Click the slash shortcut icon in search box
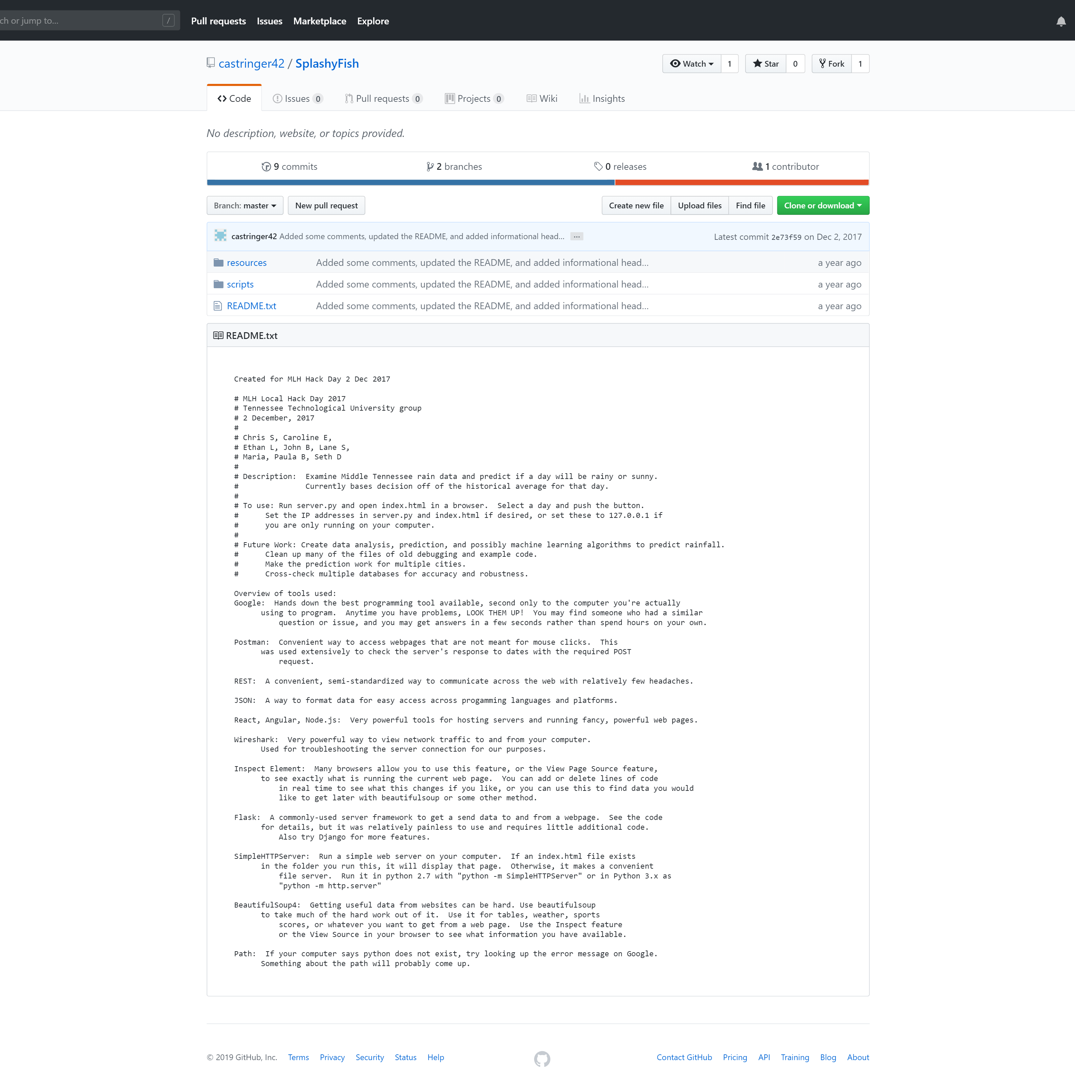Screen dimensions: 1075x1075 (168, 21)
